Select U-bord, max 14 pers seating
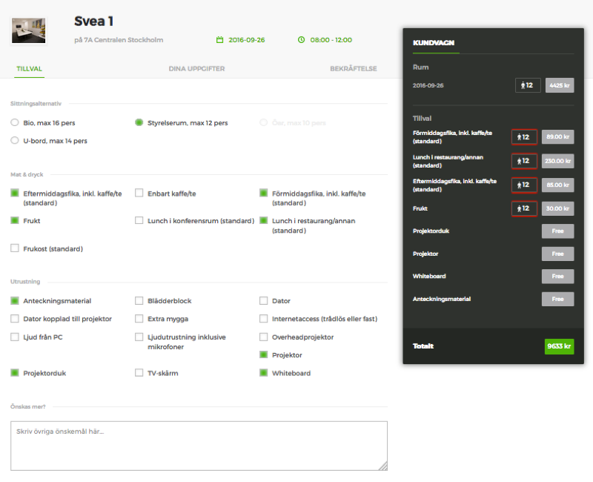Image resolution: width=593 pixels, height=482 pixels. coord(15,140)
